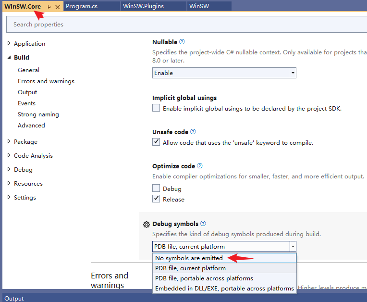Pin the WinSW.Core tab

(x=49, y=7)
